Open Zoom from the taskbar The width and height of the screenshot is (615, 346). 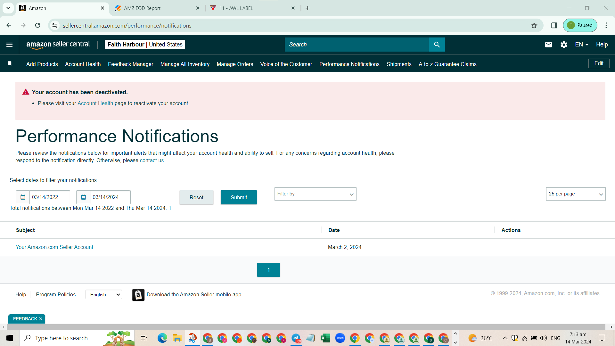tap(340, 338)
